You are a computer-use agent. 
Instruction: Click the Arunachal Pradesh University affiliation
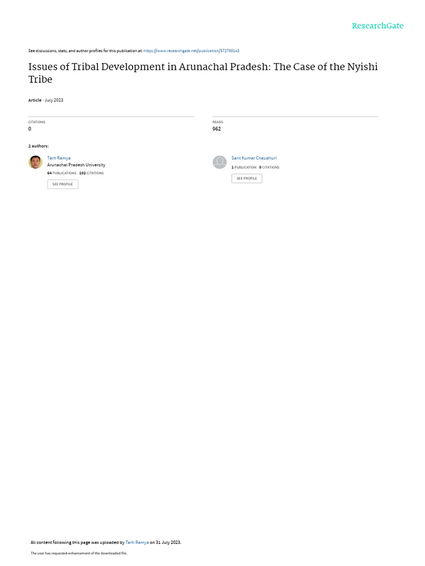coord(76,165)
